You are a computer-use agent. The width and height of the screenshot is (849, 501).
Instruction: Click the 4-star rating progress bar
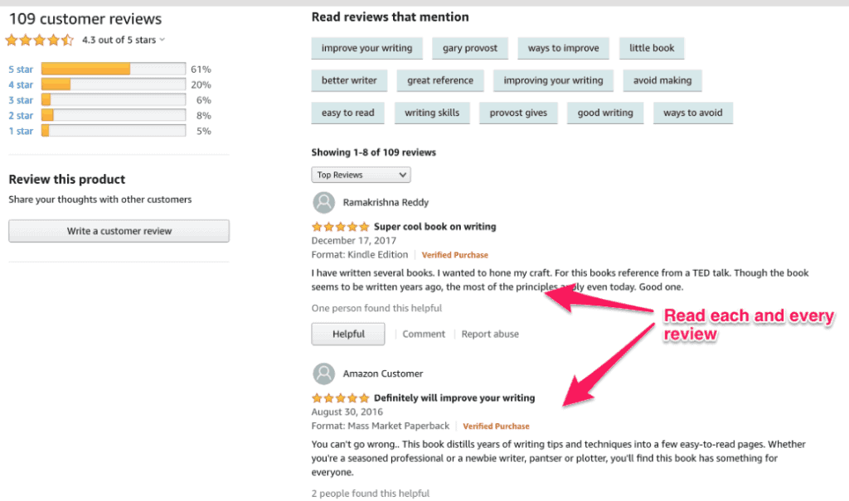[112, 84]
